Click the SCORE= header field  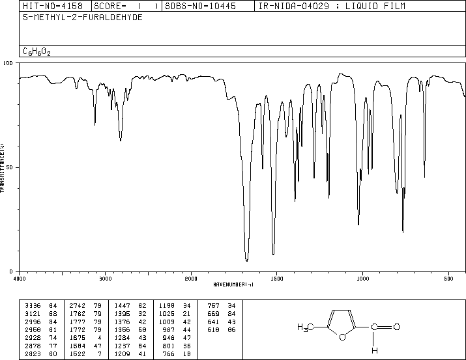coord(126,6)
